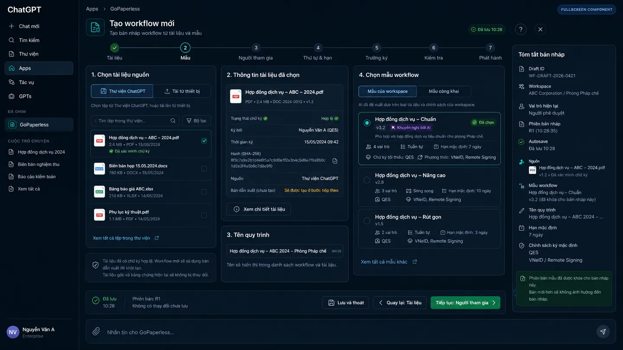
Task: Open the Biên bản nghiệm thu conversation
Action: point(39,164)
